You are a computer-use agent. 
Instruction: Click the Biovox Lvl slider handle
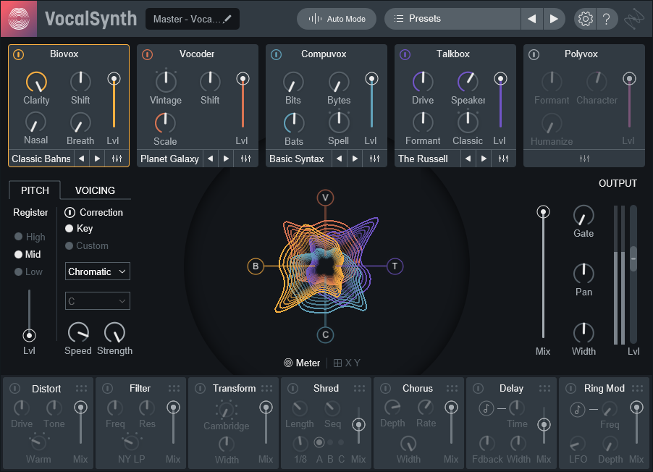click(x=114, y=79)
